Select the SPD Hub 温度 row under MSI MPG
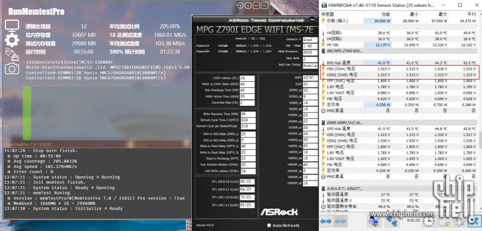482x231 pixels. [x=399, y=63]
